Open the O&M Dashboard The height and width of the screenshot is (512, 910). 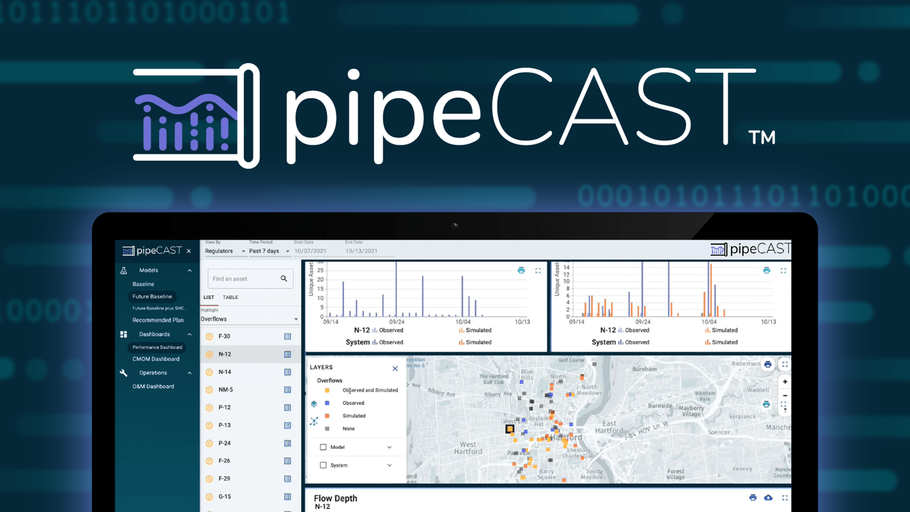(x=154, y=386)
